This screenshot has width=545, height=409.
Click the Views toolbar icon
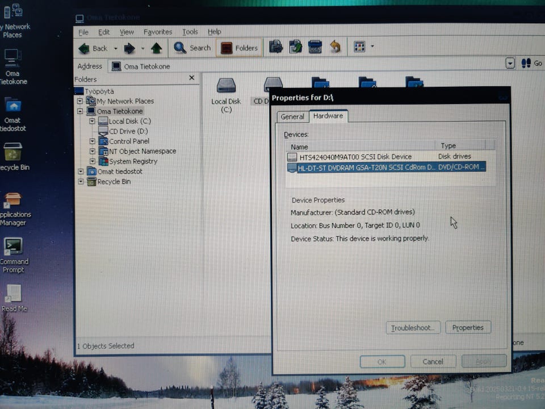pos(359,46)
